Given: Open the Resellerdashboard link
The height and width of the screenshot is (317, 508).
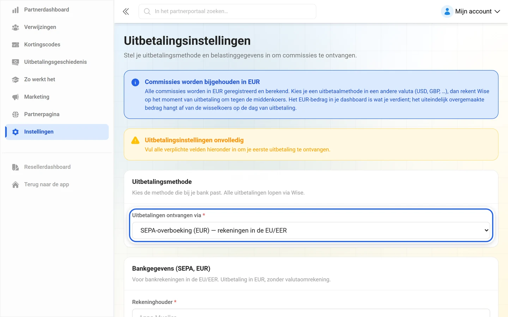Looking at the screenshot, I should point(57,167).
